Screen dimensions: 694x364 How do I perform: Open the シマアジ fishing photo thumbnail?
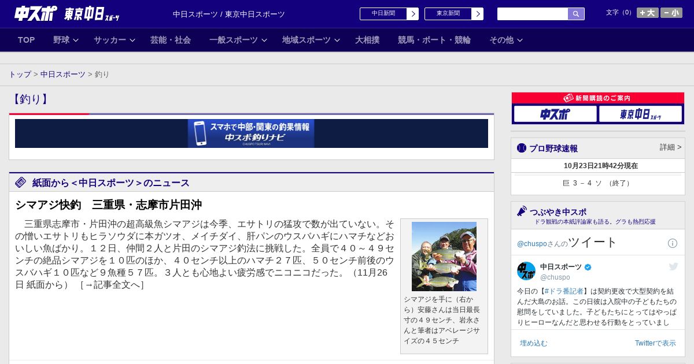pyautogui.click(x=444, y=257)
